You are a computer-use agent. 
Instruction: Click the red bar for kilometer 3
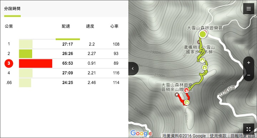pyautogui.click(x=36, y=63)
